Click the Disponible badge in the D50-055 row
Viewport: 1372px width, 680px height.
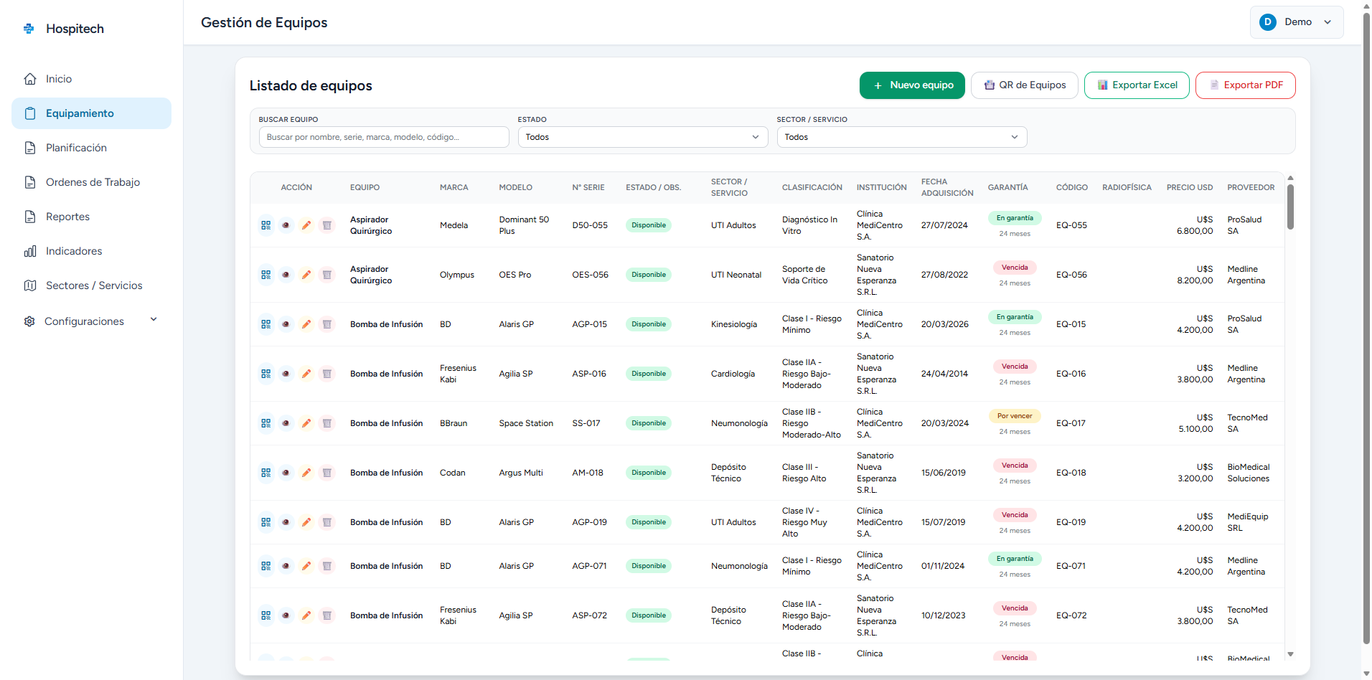pos(649,225)
